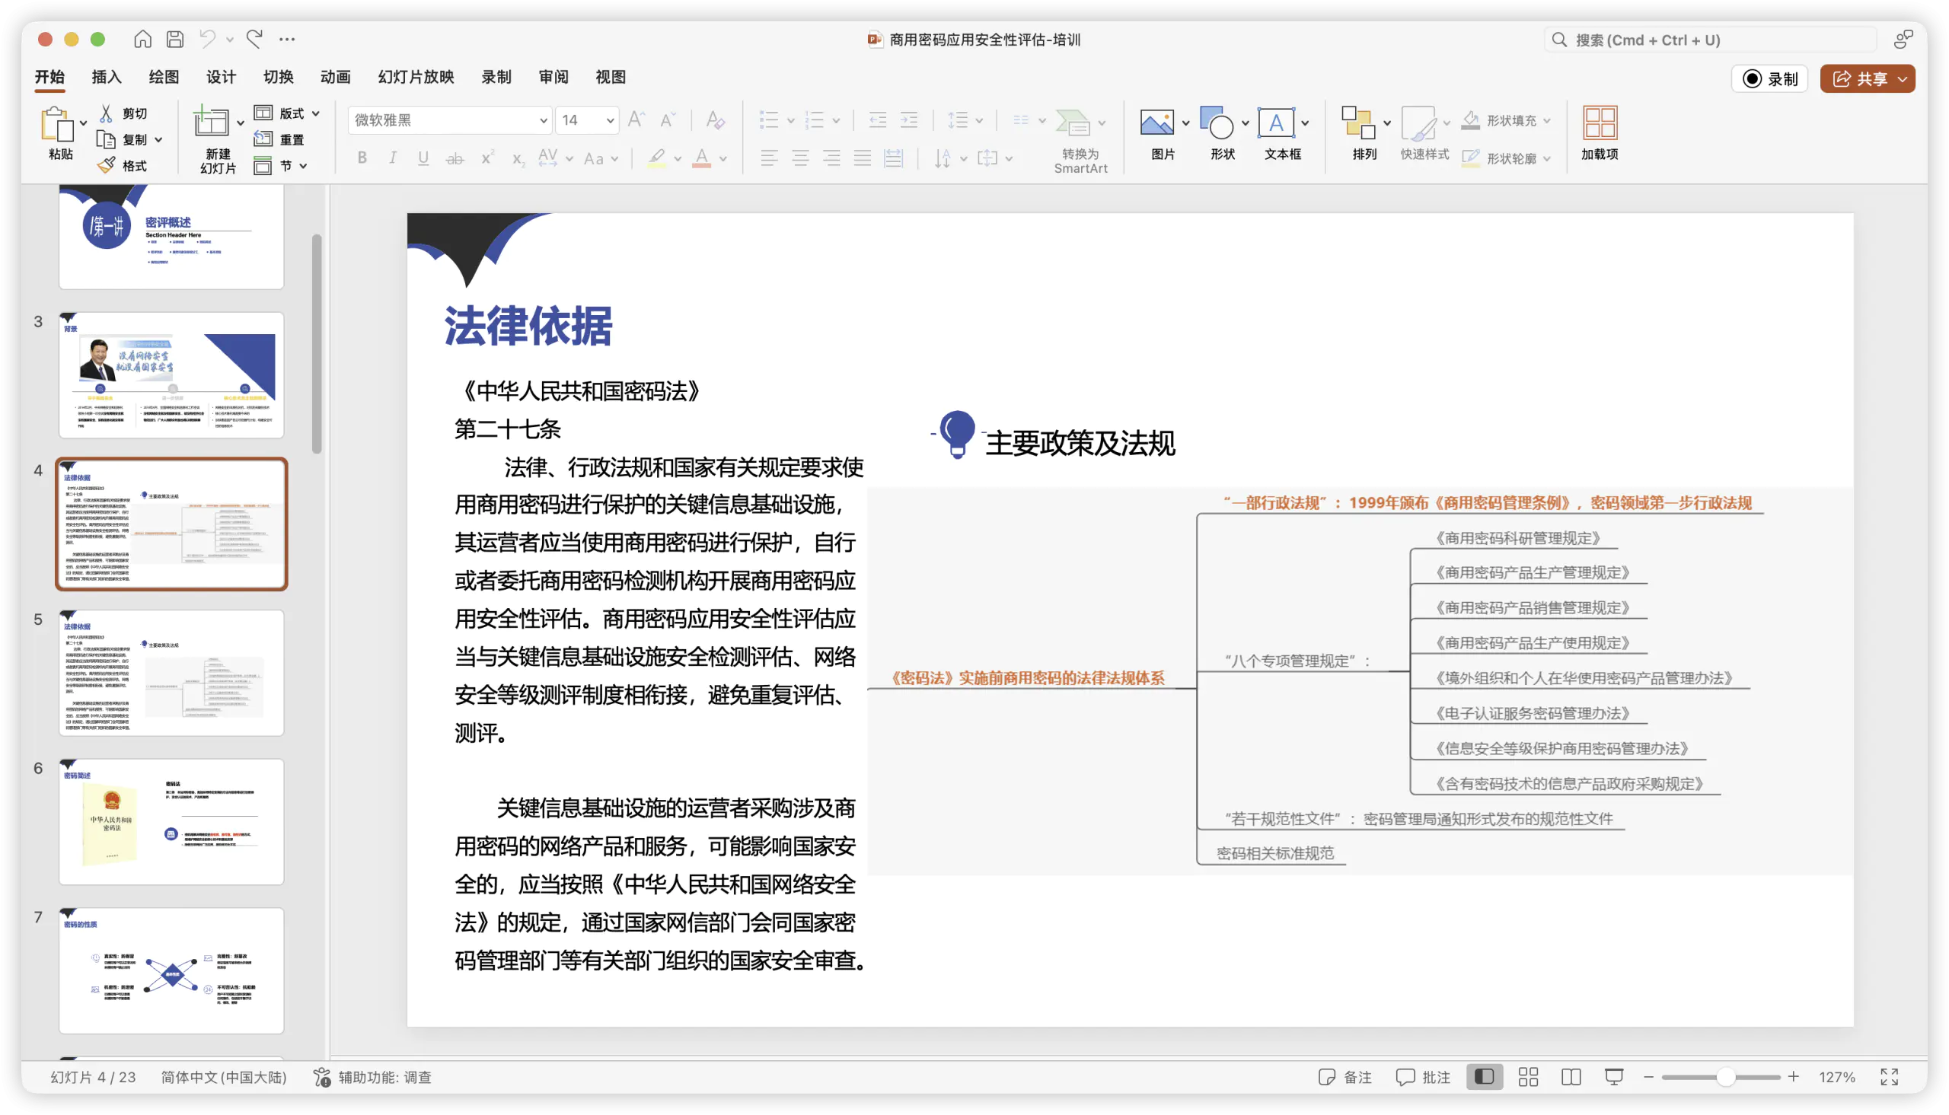This screenshot has width=1949, height=1115.
Task: Switch to the 审阅 review tab
Action: pos(553,77)
